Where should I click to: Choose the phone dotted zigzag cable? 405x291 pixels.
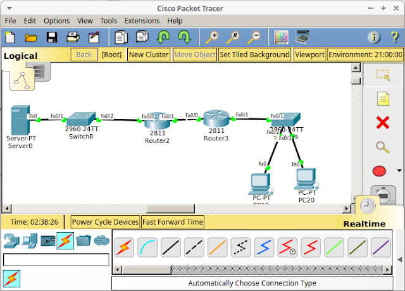[x=240, y=247]
